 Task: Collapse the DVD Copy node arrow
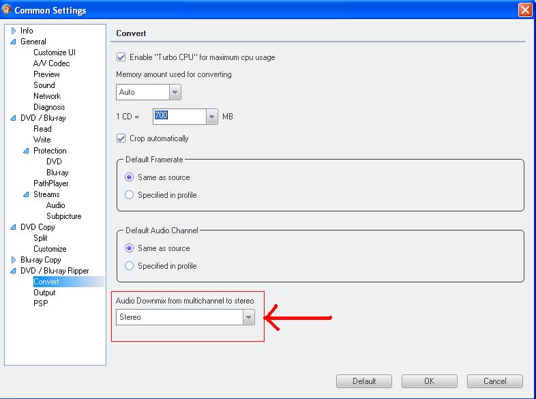(13, 227)
